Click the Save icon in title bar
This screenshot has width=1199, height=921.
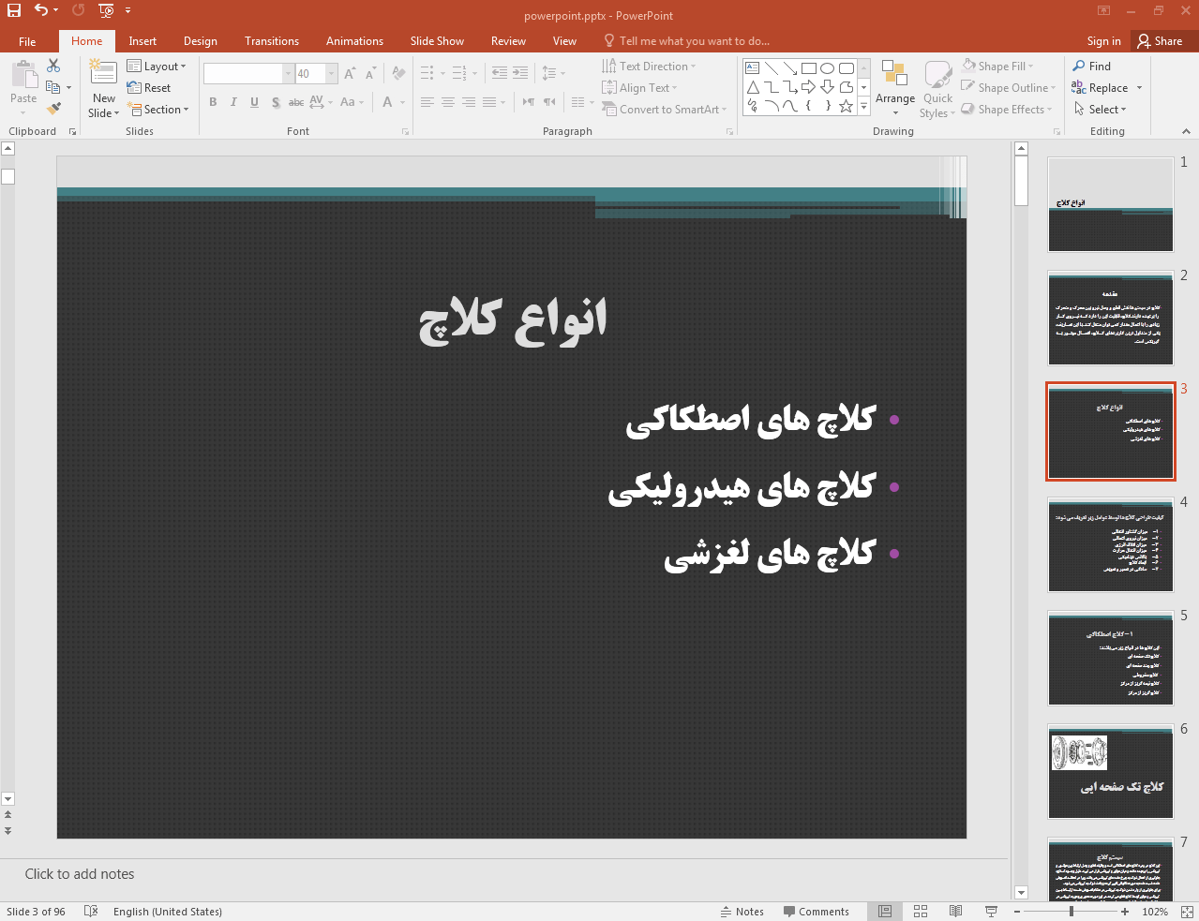(14, 10)
